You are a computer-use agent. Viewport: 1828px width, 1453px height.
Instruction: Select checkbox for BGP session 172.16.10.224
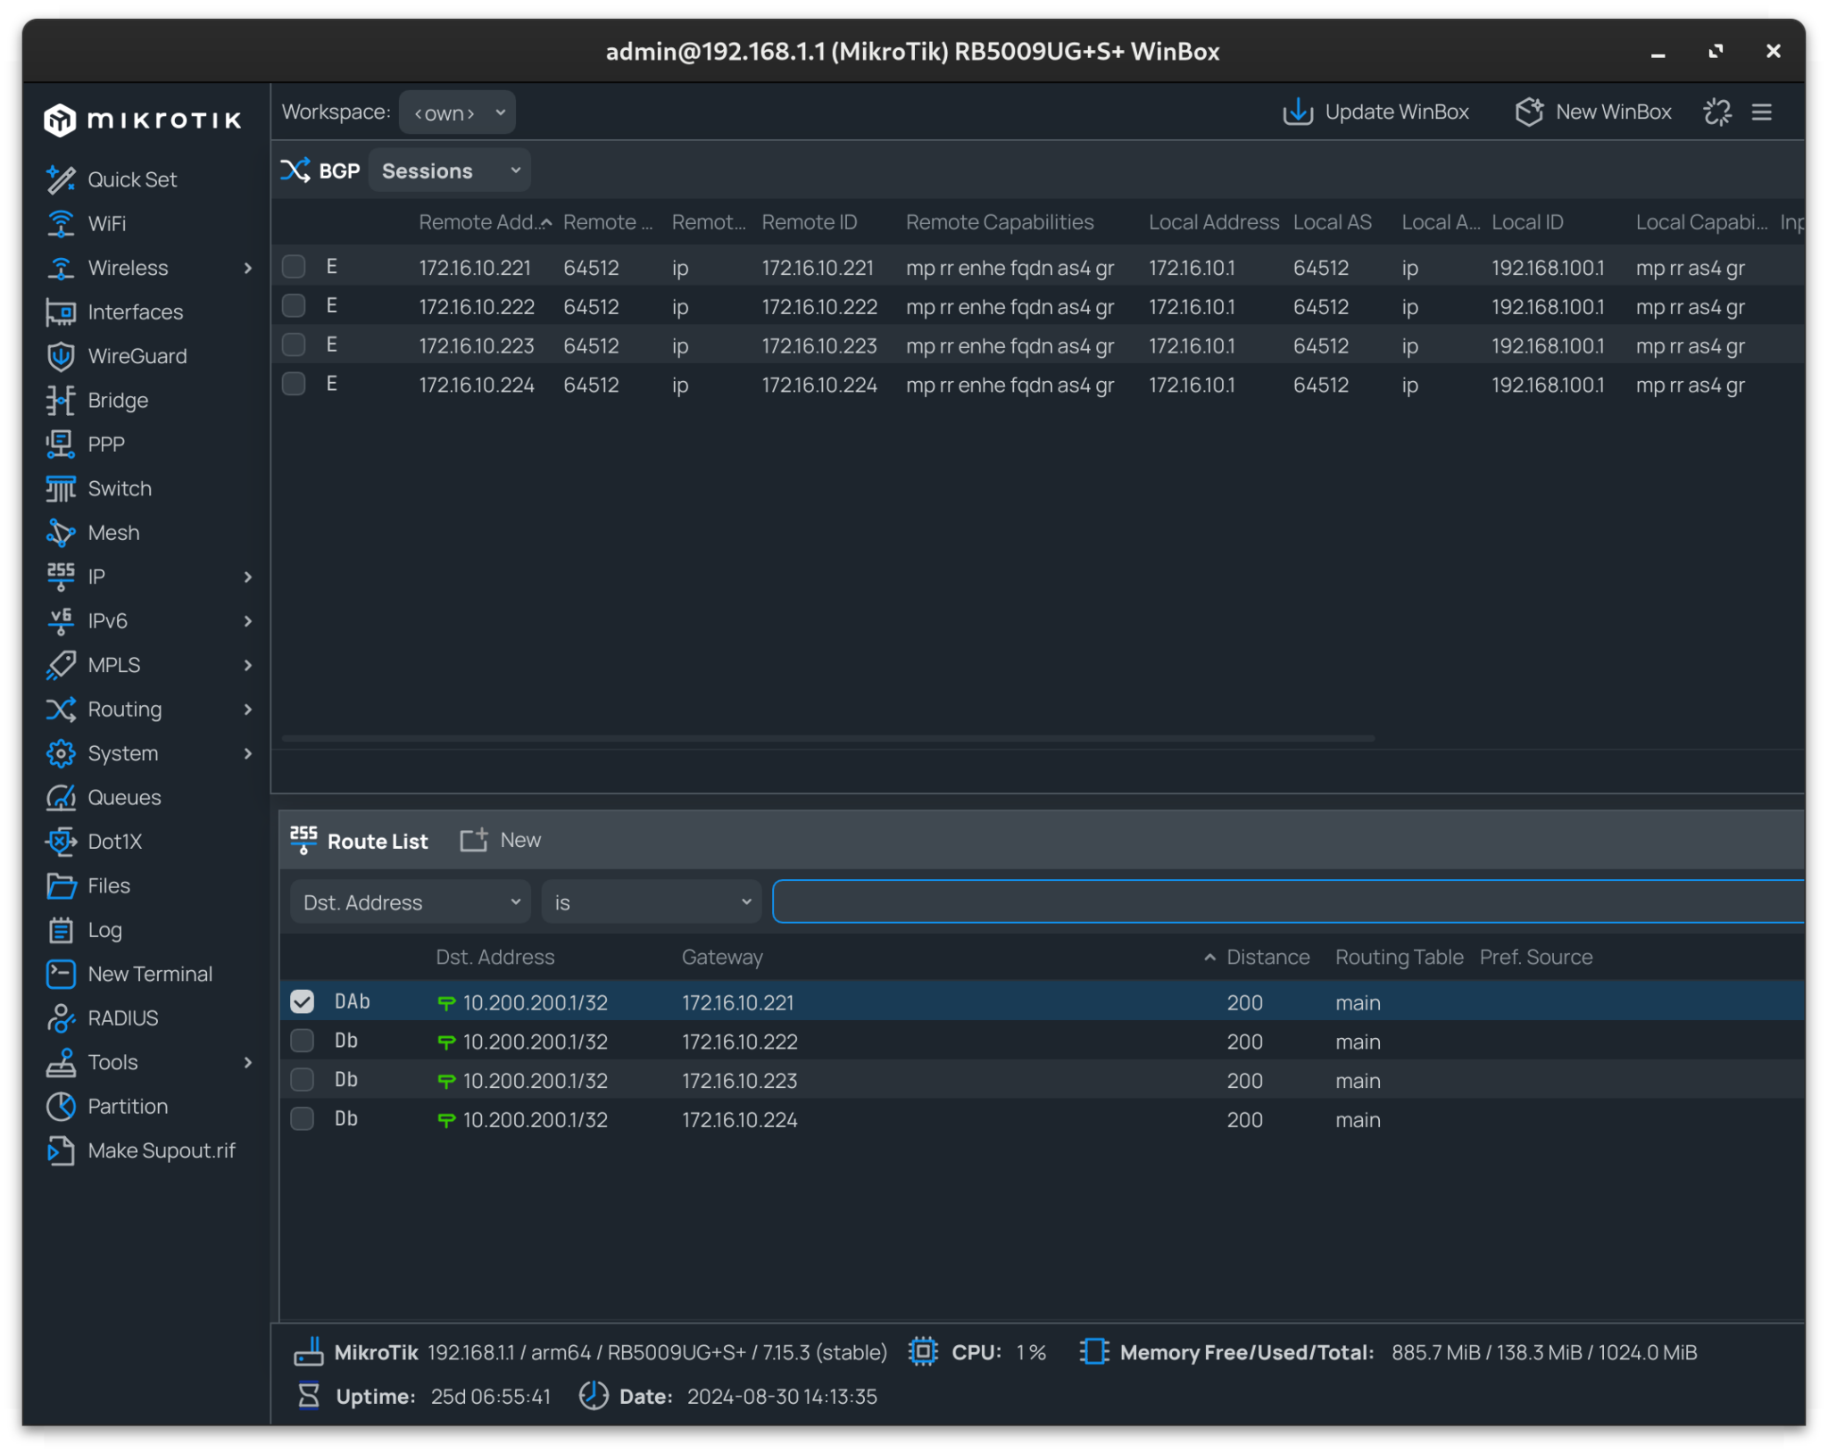coord(294,384)
